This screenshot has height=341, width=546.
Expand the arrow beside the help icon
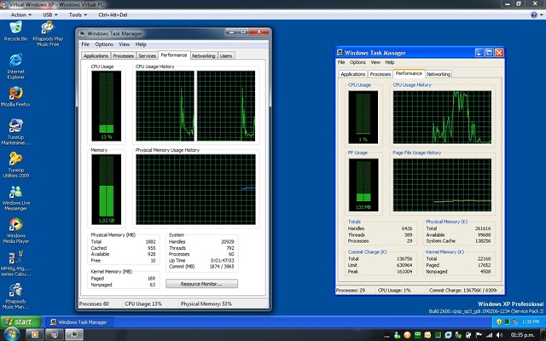(541, 15)
